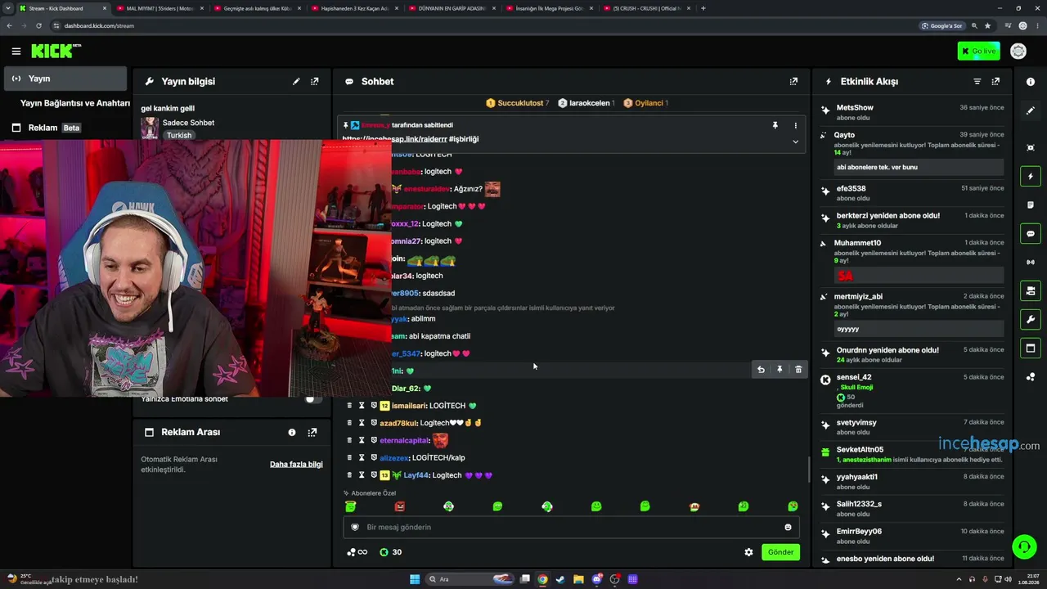The height and width of the screenshot is (589, 1047).
Task: Open the hamburger navigation menu
Action: [x=16, y=52]
